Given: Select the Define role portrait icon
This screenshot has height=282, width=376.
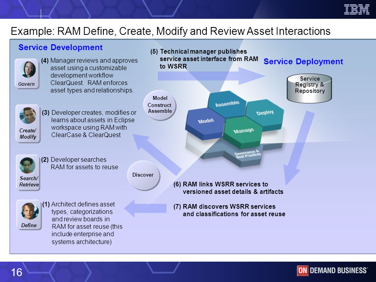Looking at the screenshot, I should click(x=29, y=215).
